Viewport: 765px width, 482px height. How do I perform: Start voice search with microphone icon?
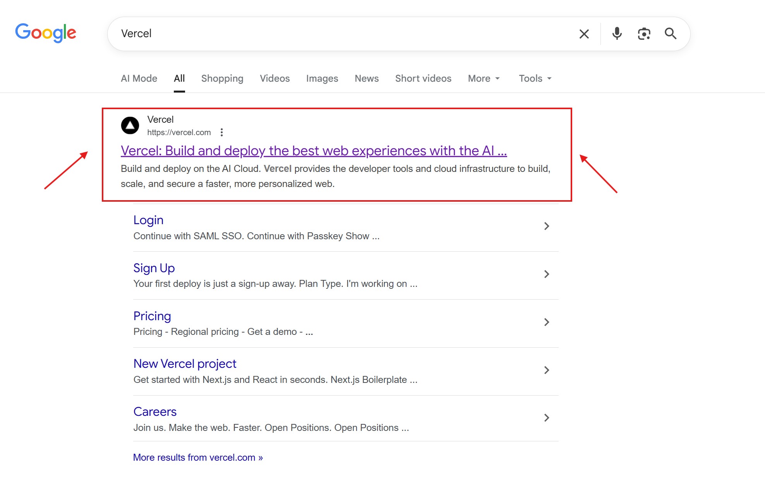click(x=617, y=34)
